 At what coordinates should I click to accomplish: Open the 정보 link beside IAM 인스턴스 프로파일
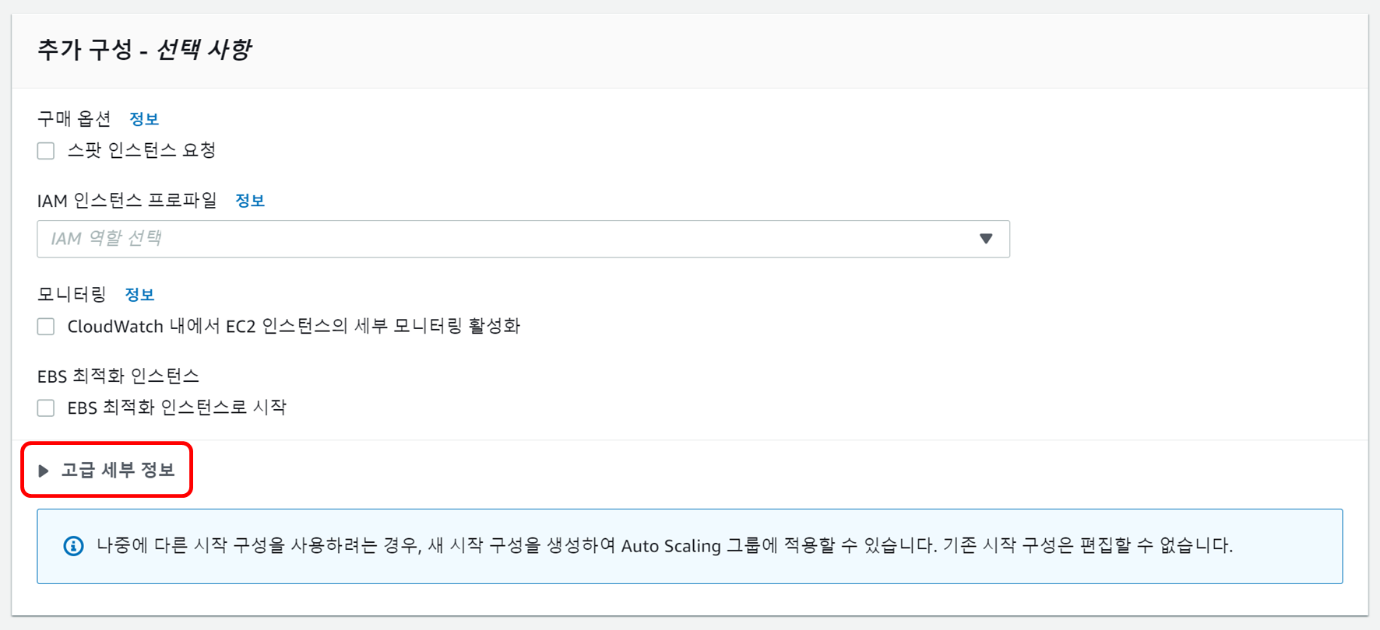(250, 201)
